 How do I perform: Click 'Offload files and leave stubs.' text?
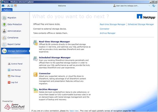tap(47, 24)
